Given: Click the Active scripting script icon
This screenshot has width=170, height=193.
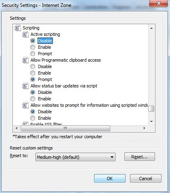Looking at the screenshot, I should click(x=25, y=34).
